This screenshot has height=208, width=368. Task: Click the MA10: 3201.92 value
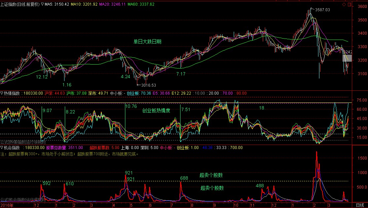coord(84,4)
